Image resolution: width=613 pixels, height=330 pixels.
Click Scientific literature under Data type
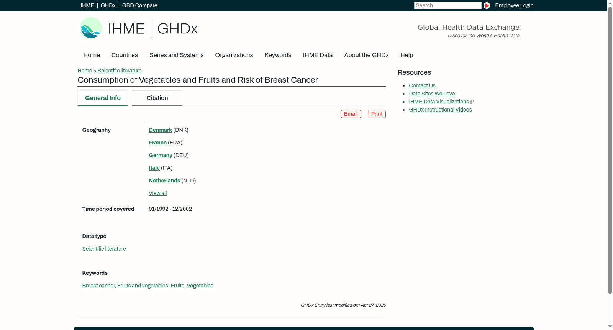pyautogui.click(x=104, y=249)
